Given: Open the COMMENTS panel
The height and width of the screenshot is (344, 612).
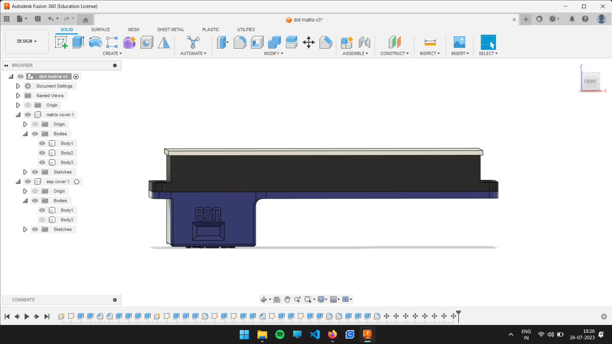Looking at the screenshot, I should pos(23,300).
